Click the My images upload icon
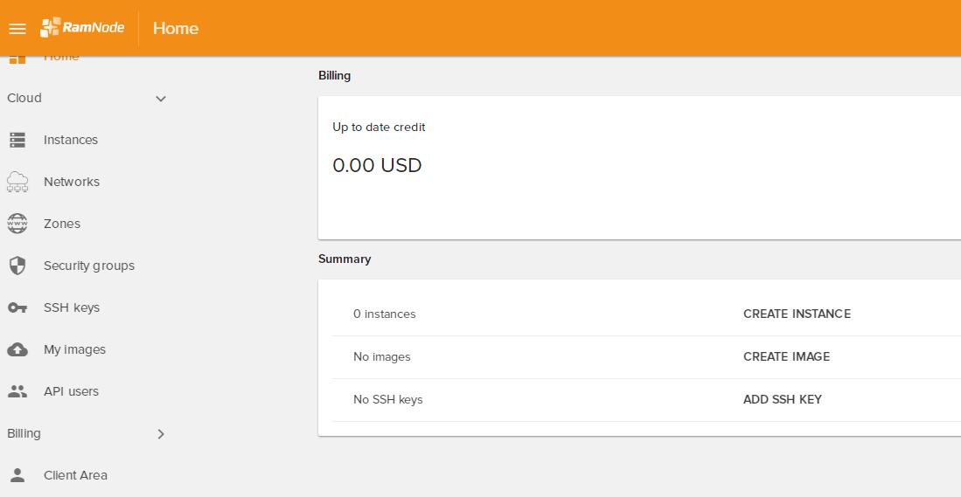The width and height of the screenshot is (961, 497). [17, 349]
